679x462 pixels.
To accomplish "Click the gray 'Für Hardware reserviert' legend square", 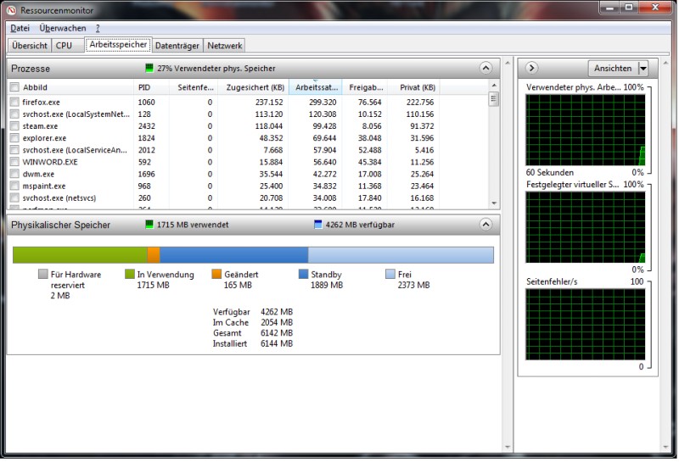I will point(43,275).
